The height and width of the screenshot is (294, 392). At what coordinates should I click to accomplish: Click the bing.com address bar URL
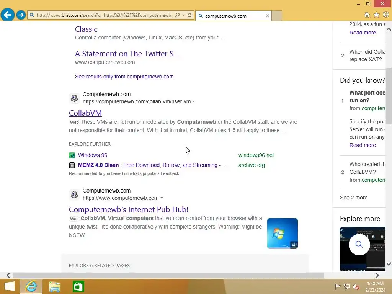point(104,15)
